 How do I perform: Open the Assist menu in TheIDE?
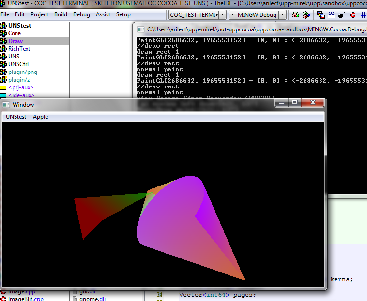click(103, 14)
